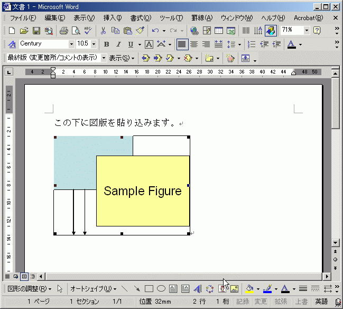343x309 pixels.
Task: Click the Print icon
Action: pyautogui.click(x=63, y=31)
